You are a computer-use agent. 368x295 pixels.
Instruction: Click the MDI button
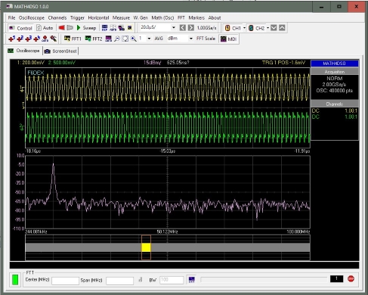228,39
